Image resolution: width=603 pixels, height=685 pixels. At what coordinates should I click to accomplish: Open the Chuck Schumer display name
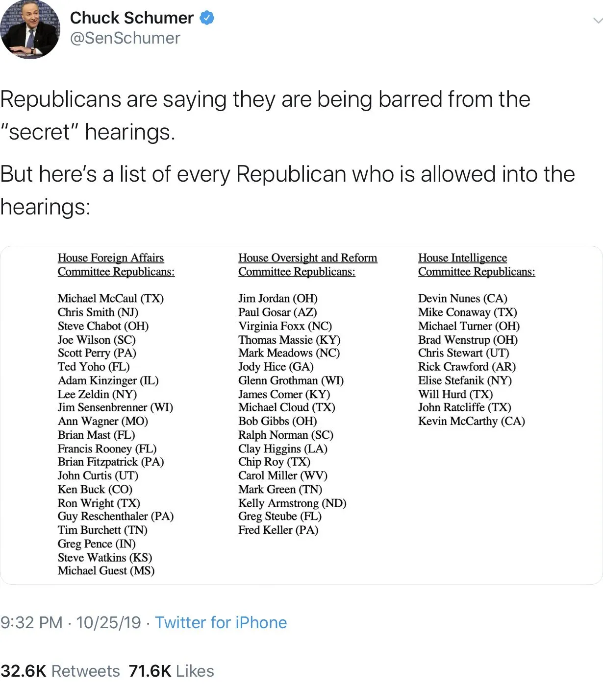click(131, 18)
